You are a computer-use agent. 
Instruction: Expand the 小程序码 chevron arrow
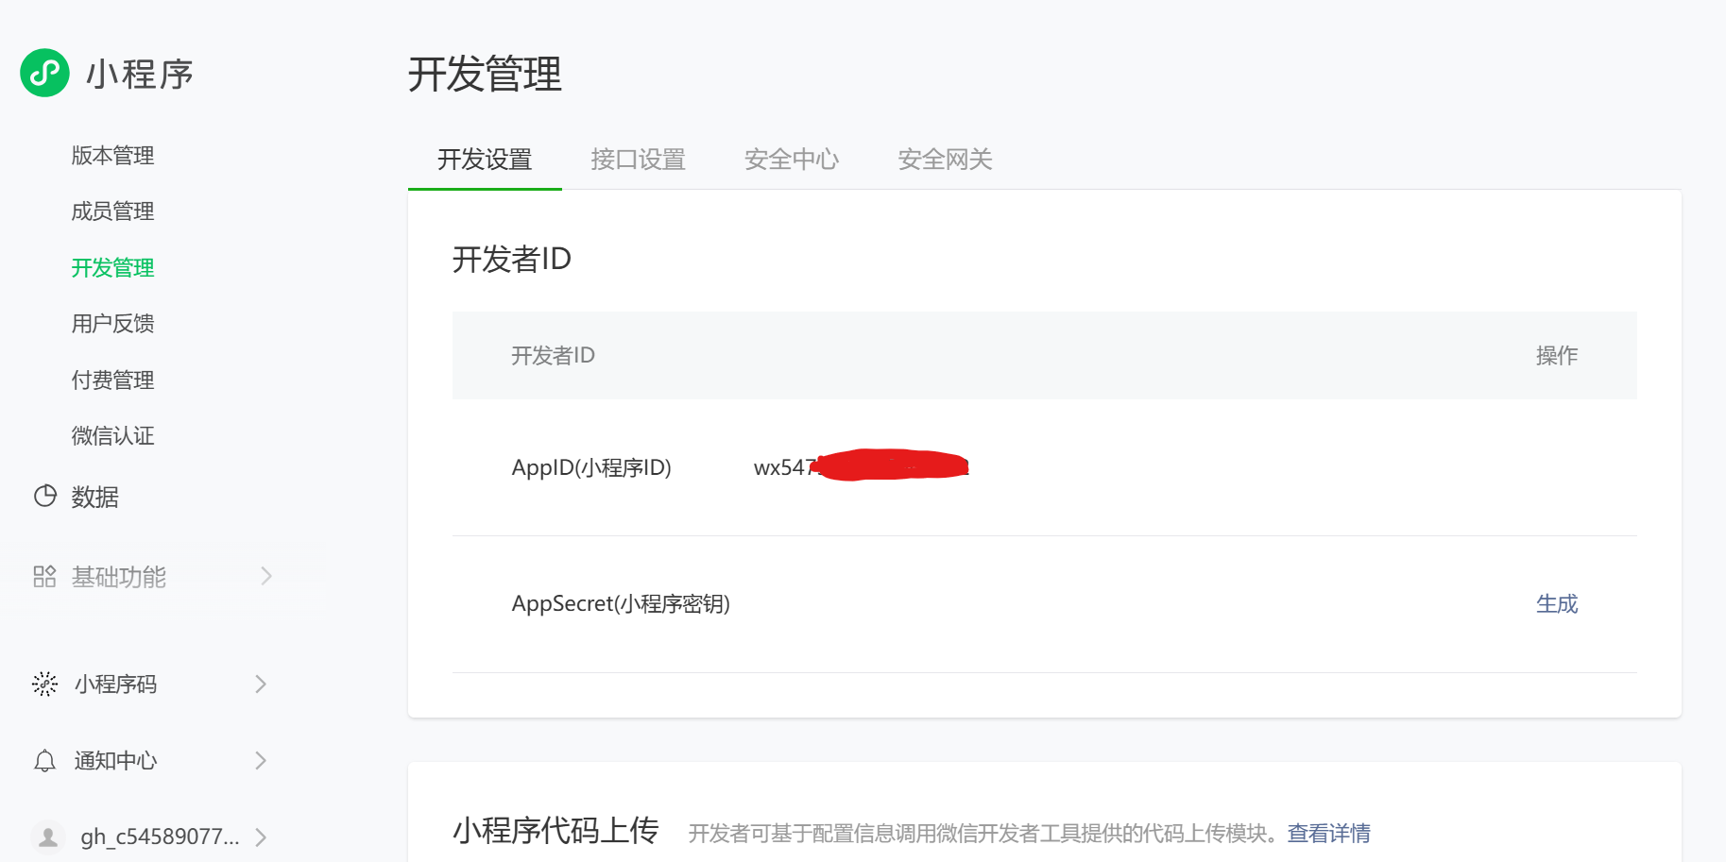coord(261,684)
